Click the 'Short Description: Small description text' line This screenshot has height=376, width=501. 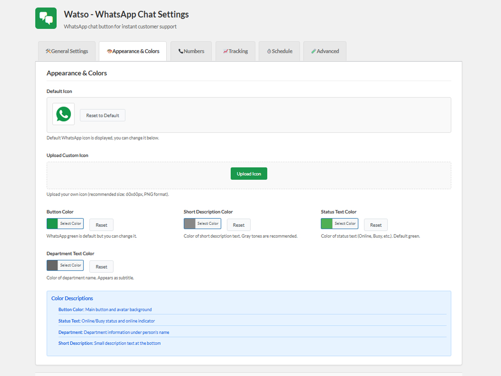pos(109,343)
